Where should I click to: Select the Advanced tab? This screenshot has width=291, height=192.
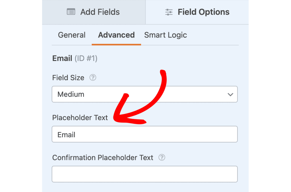click(116, 35)
